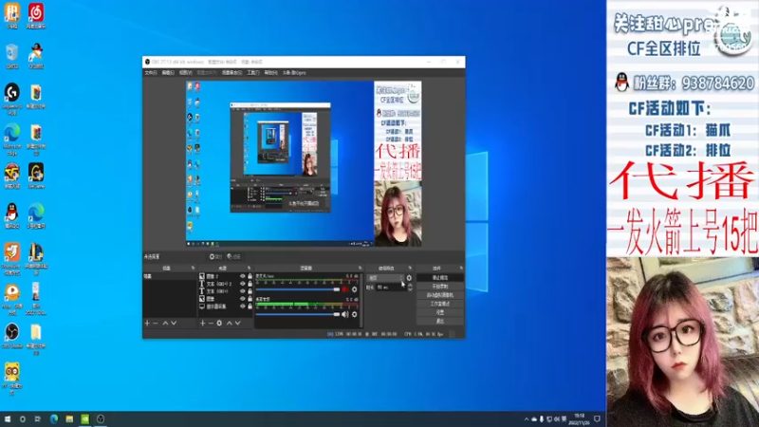
Task: Open the 编辑 (Edit) menu
Action: coord(168,73)
